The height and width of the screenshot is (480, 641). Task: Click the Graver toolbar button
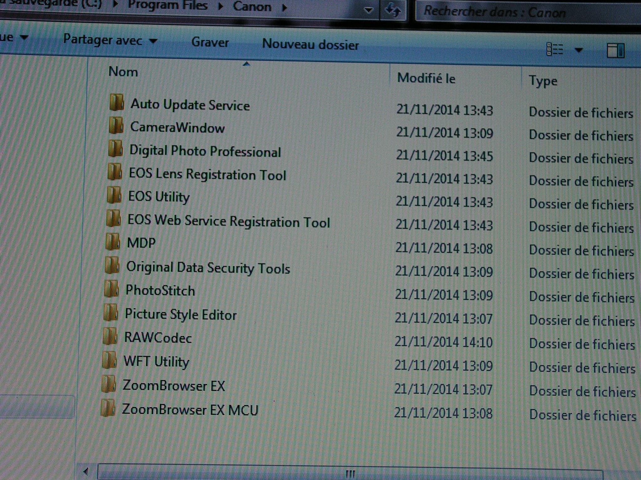(210, 42)
